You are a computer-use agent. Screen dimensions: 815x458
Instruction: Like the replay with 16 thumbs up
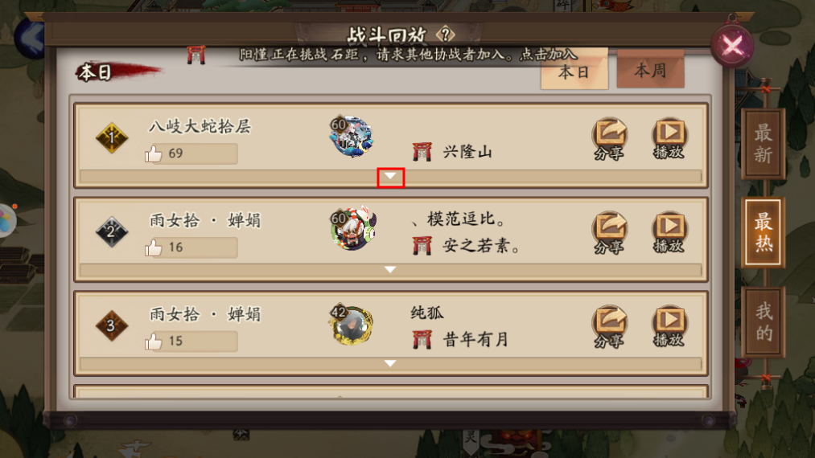point(154,247)
